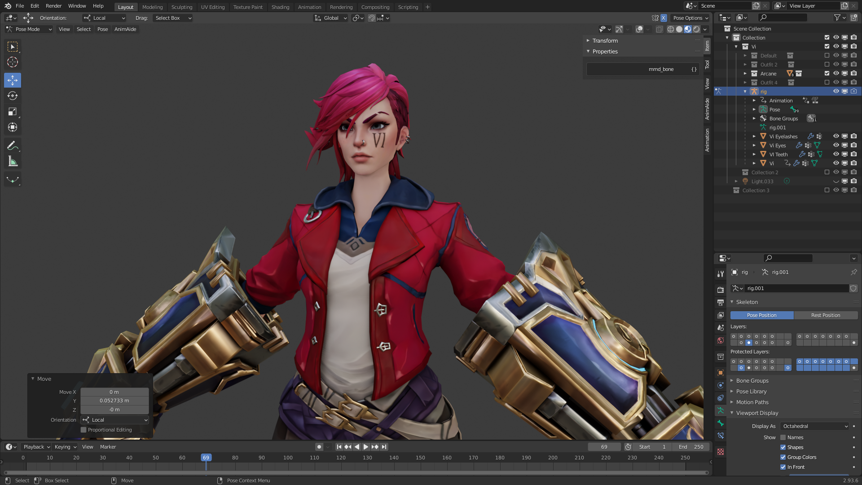Open Render properties tab icon

click(721, 290)
